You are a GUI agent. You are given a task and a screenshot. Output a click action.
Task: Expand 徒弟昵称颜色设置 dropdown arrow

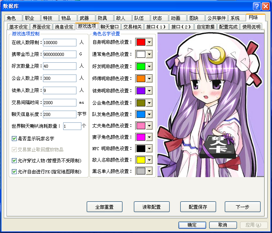[x=149, y=91]
